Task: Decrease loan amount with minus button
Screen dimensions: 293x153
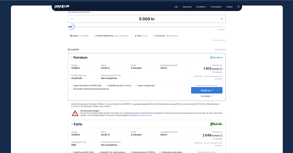Action: pos(72,19)
